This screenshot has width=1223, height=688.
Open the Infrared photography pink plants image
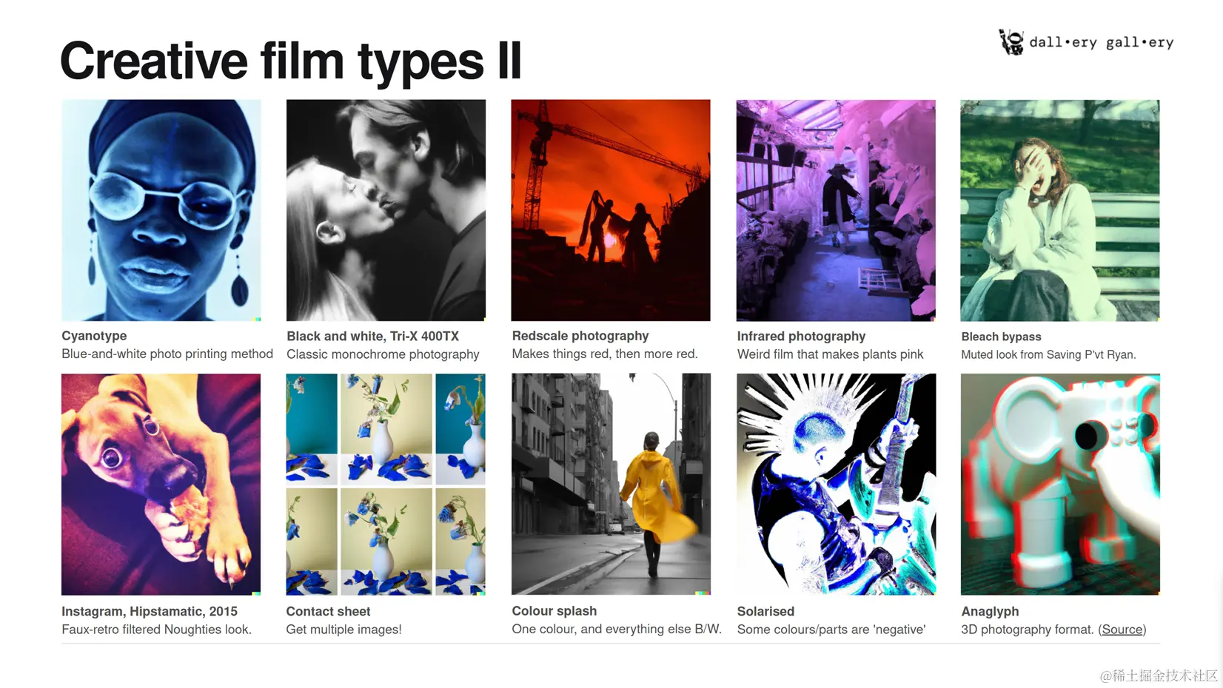(x=836, y=210)
